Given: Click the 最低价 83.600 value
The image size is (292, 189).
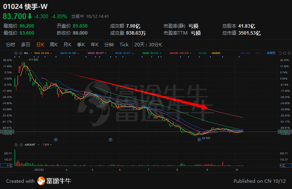Looking at the screenshot, I should (x=27, y=33).
